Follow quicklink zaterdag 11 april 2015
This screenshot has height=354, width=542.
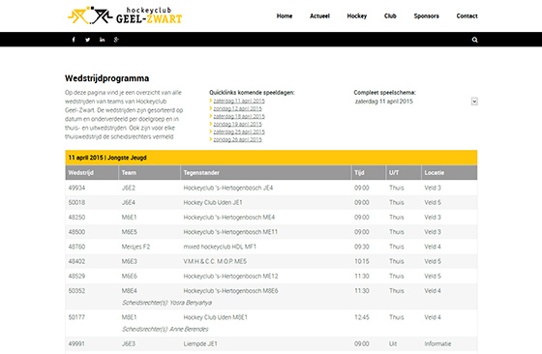(239, 101)
